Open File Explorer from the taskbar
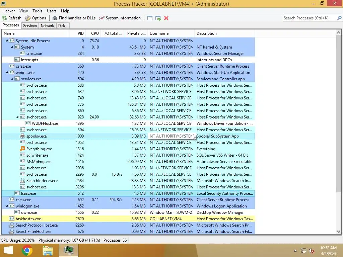This screenshot has height=257, width=343. 48,251
